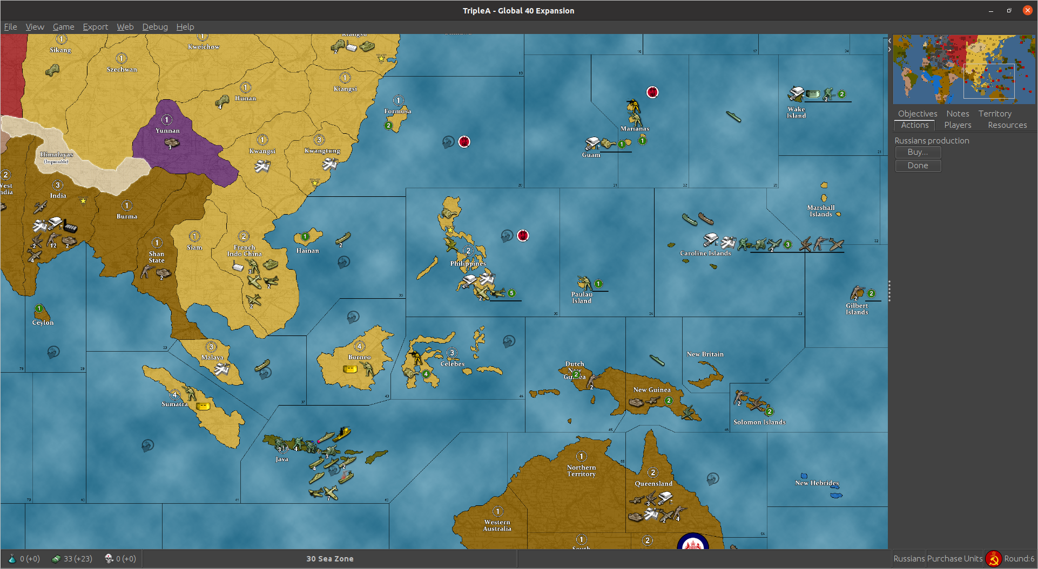The height and width of the screenshot is (569, 1038).
Task: Click the Round:6 indicator
Action: coord(1019,559)
